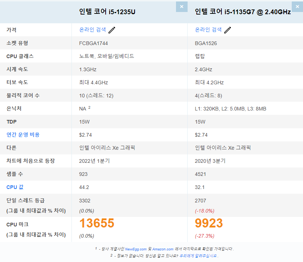Click CPU Mark score 13655
This screenshot has height=262, width=303.
click(x=97, y=223)
